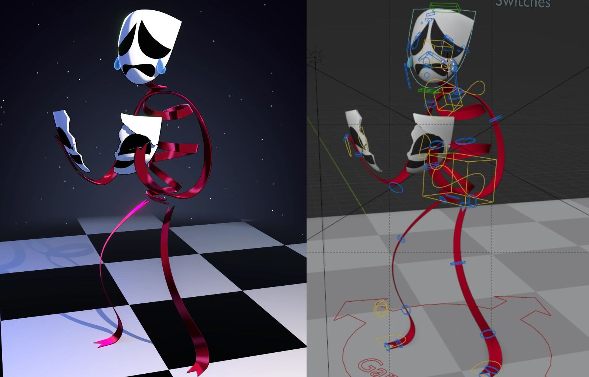Click the partially visible Switches label
Image resolution: width=589 pixels, height=377 pixels.
coord(523,3)
